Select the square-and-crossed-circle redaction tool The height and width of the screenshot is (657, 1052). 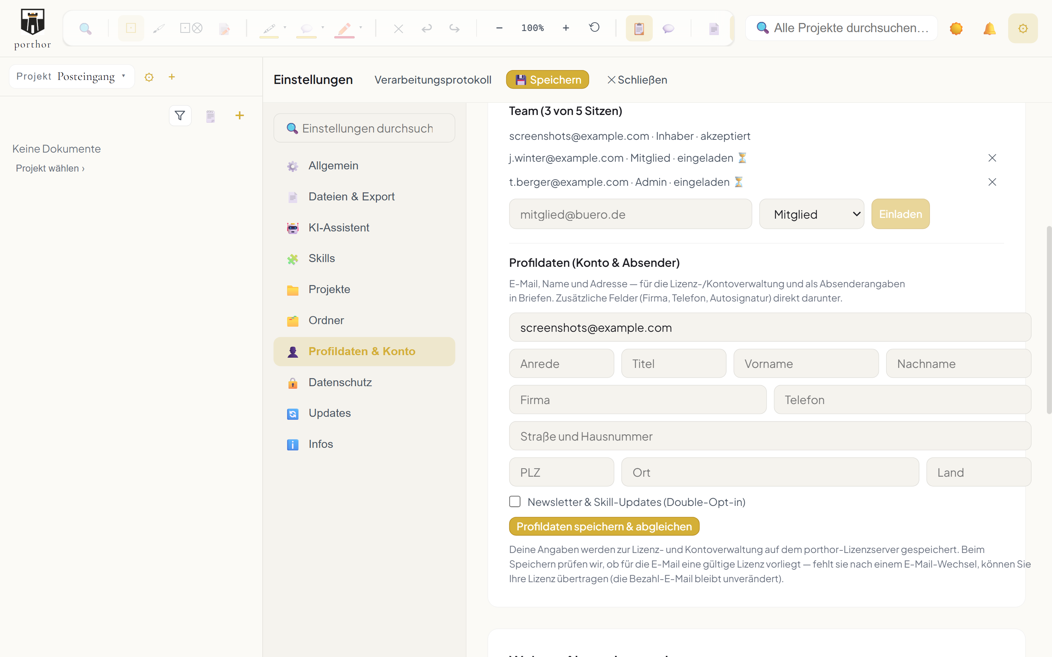click(x=191, y=29)
